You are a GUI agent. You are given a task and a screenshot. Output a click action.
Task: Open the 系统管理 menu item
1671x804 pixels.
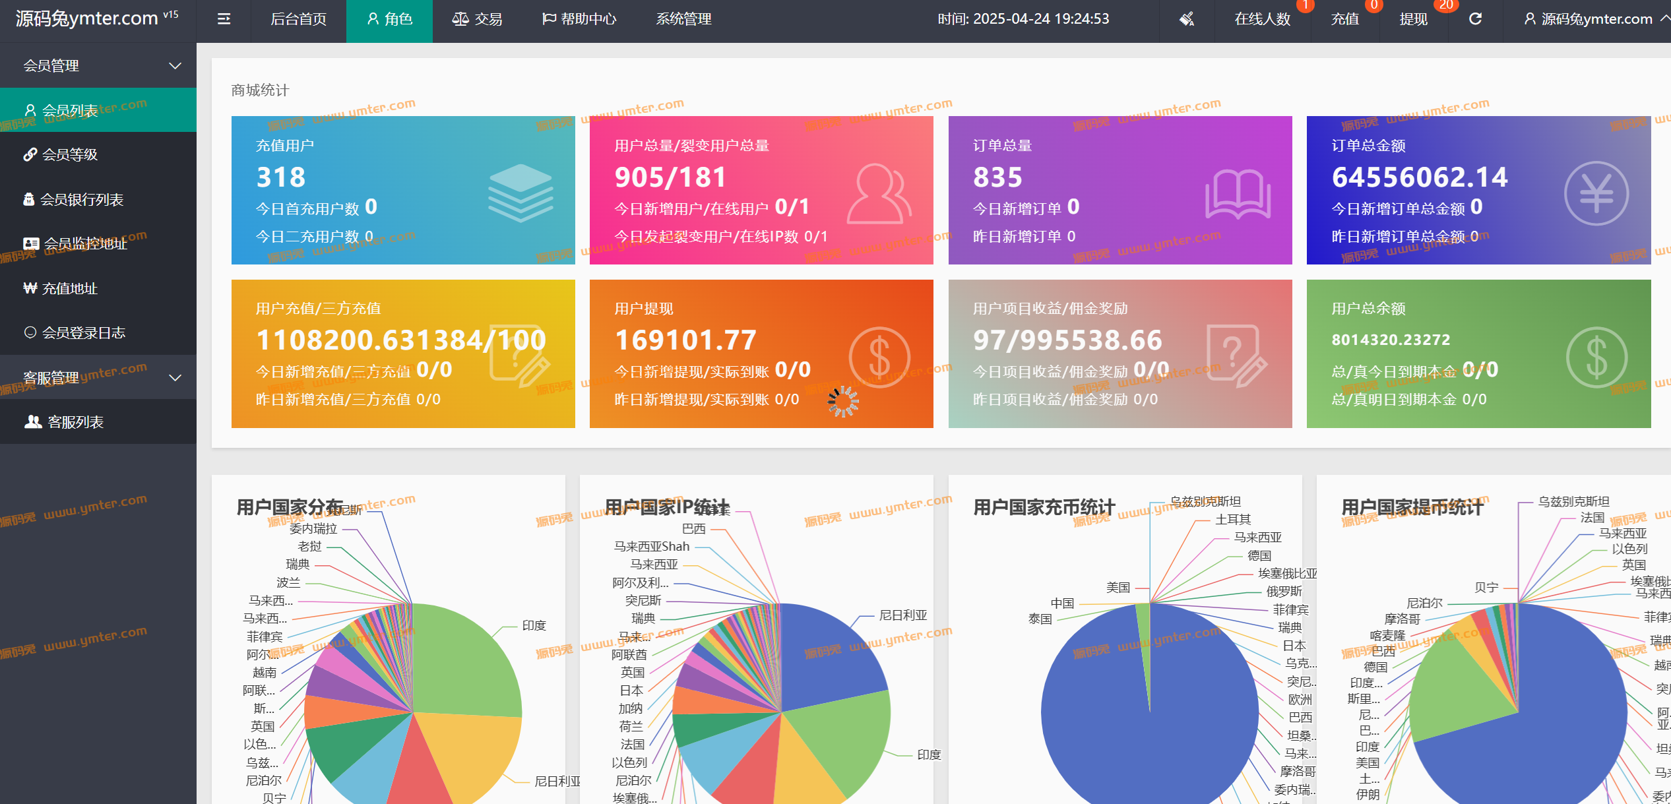coord(683,20)
